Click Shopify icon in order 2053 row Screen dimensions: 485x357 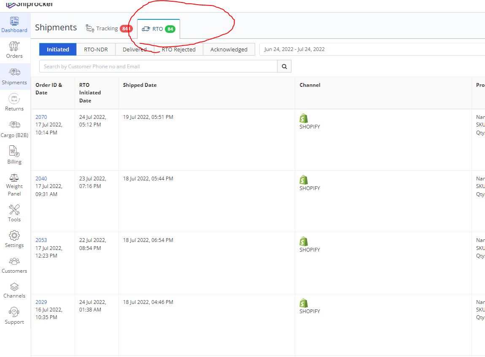[304, 242]
